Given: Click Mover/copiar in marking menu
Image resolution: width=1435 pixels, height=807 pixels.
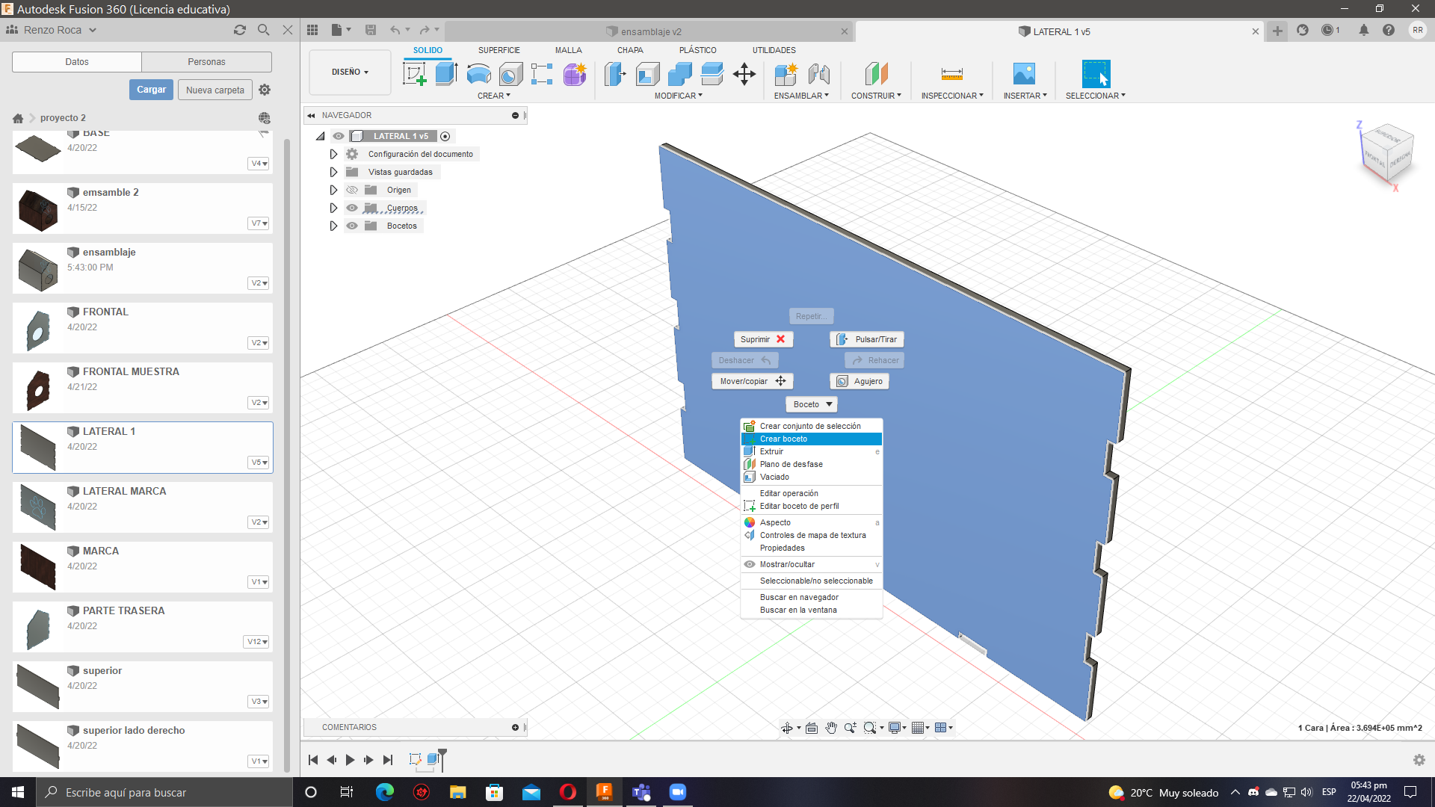Looking at the screenshot, I should pyautogui.click(x=753, y=381).
